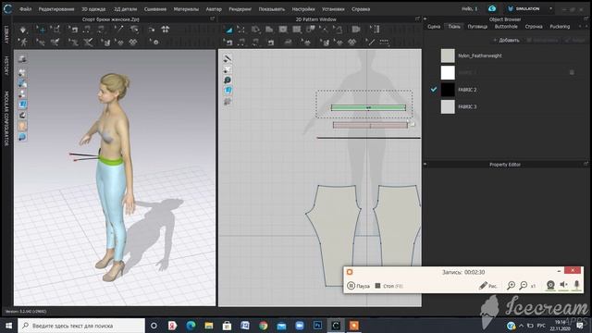Image resolution: width=592 pixels, height=333 pixels.
Task: Switch to the Пуговица tab
Action: (477, 27)
